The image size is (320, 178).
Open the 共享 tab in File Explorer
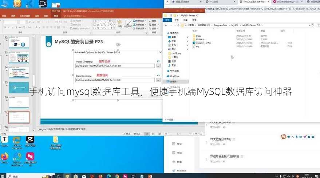coord(185,20)
